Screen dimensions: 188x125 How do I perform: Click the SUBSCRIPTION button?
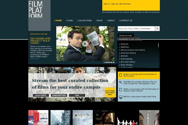(x=59, y=95)
